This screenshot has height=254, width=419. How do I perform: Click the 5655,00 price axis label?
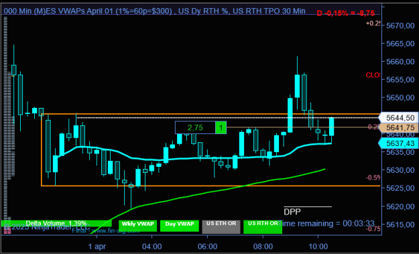pos(400,80)
